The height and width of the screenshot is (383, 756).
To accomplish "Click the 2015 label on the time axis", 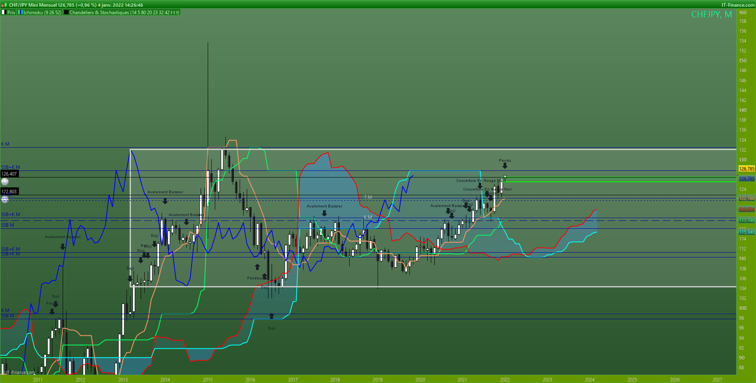I will pos(208,380).
